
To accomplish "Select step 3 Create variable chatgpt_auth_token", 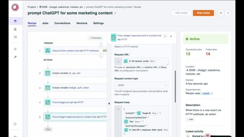I will click(75, 88).
